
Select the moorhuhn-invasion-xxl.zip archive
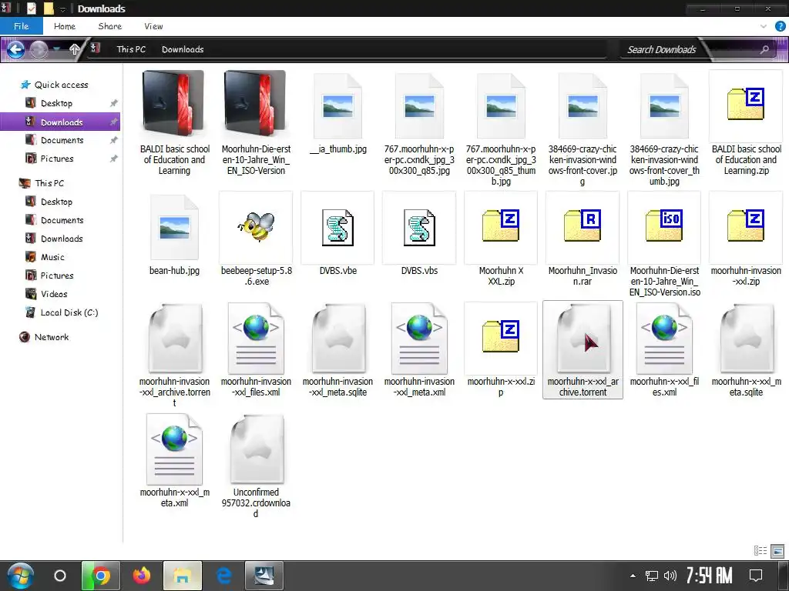[746, 239]
